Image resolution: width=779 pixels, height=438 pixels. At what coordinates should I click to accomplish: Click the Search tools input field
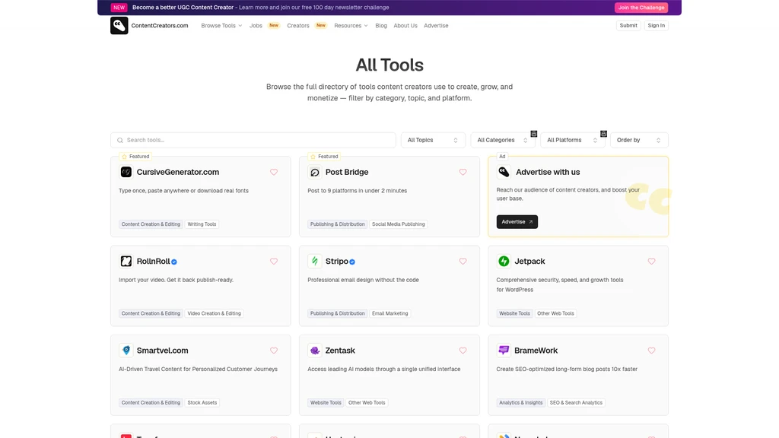pyautogui.click(x=253, y=140)
